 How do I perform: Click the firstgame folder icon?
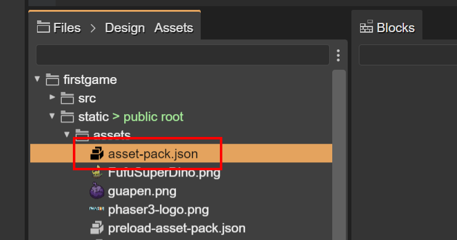tap(52, 80)
